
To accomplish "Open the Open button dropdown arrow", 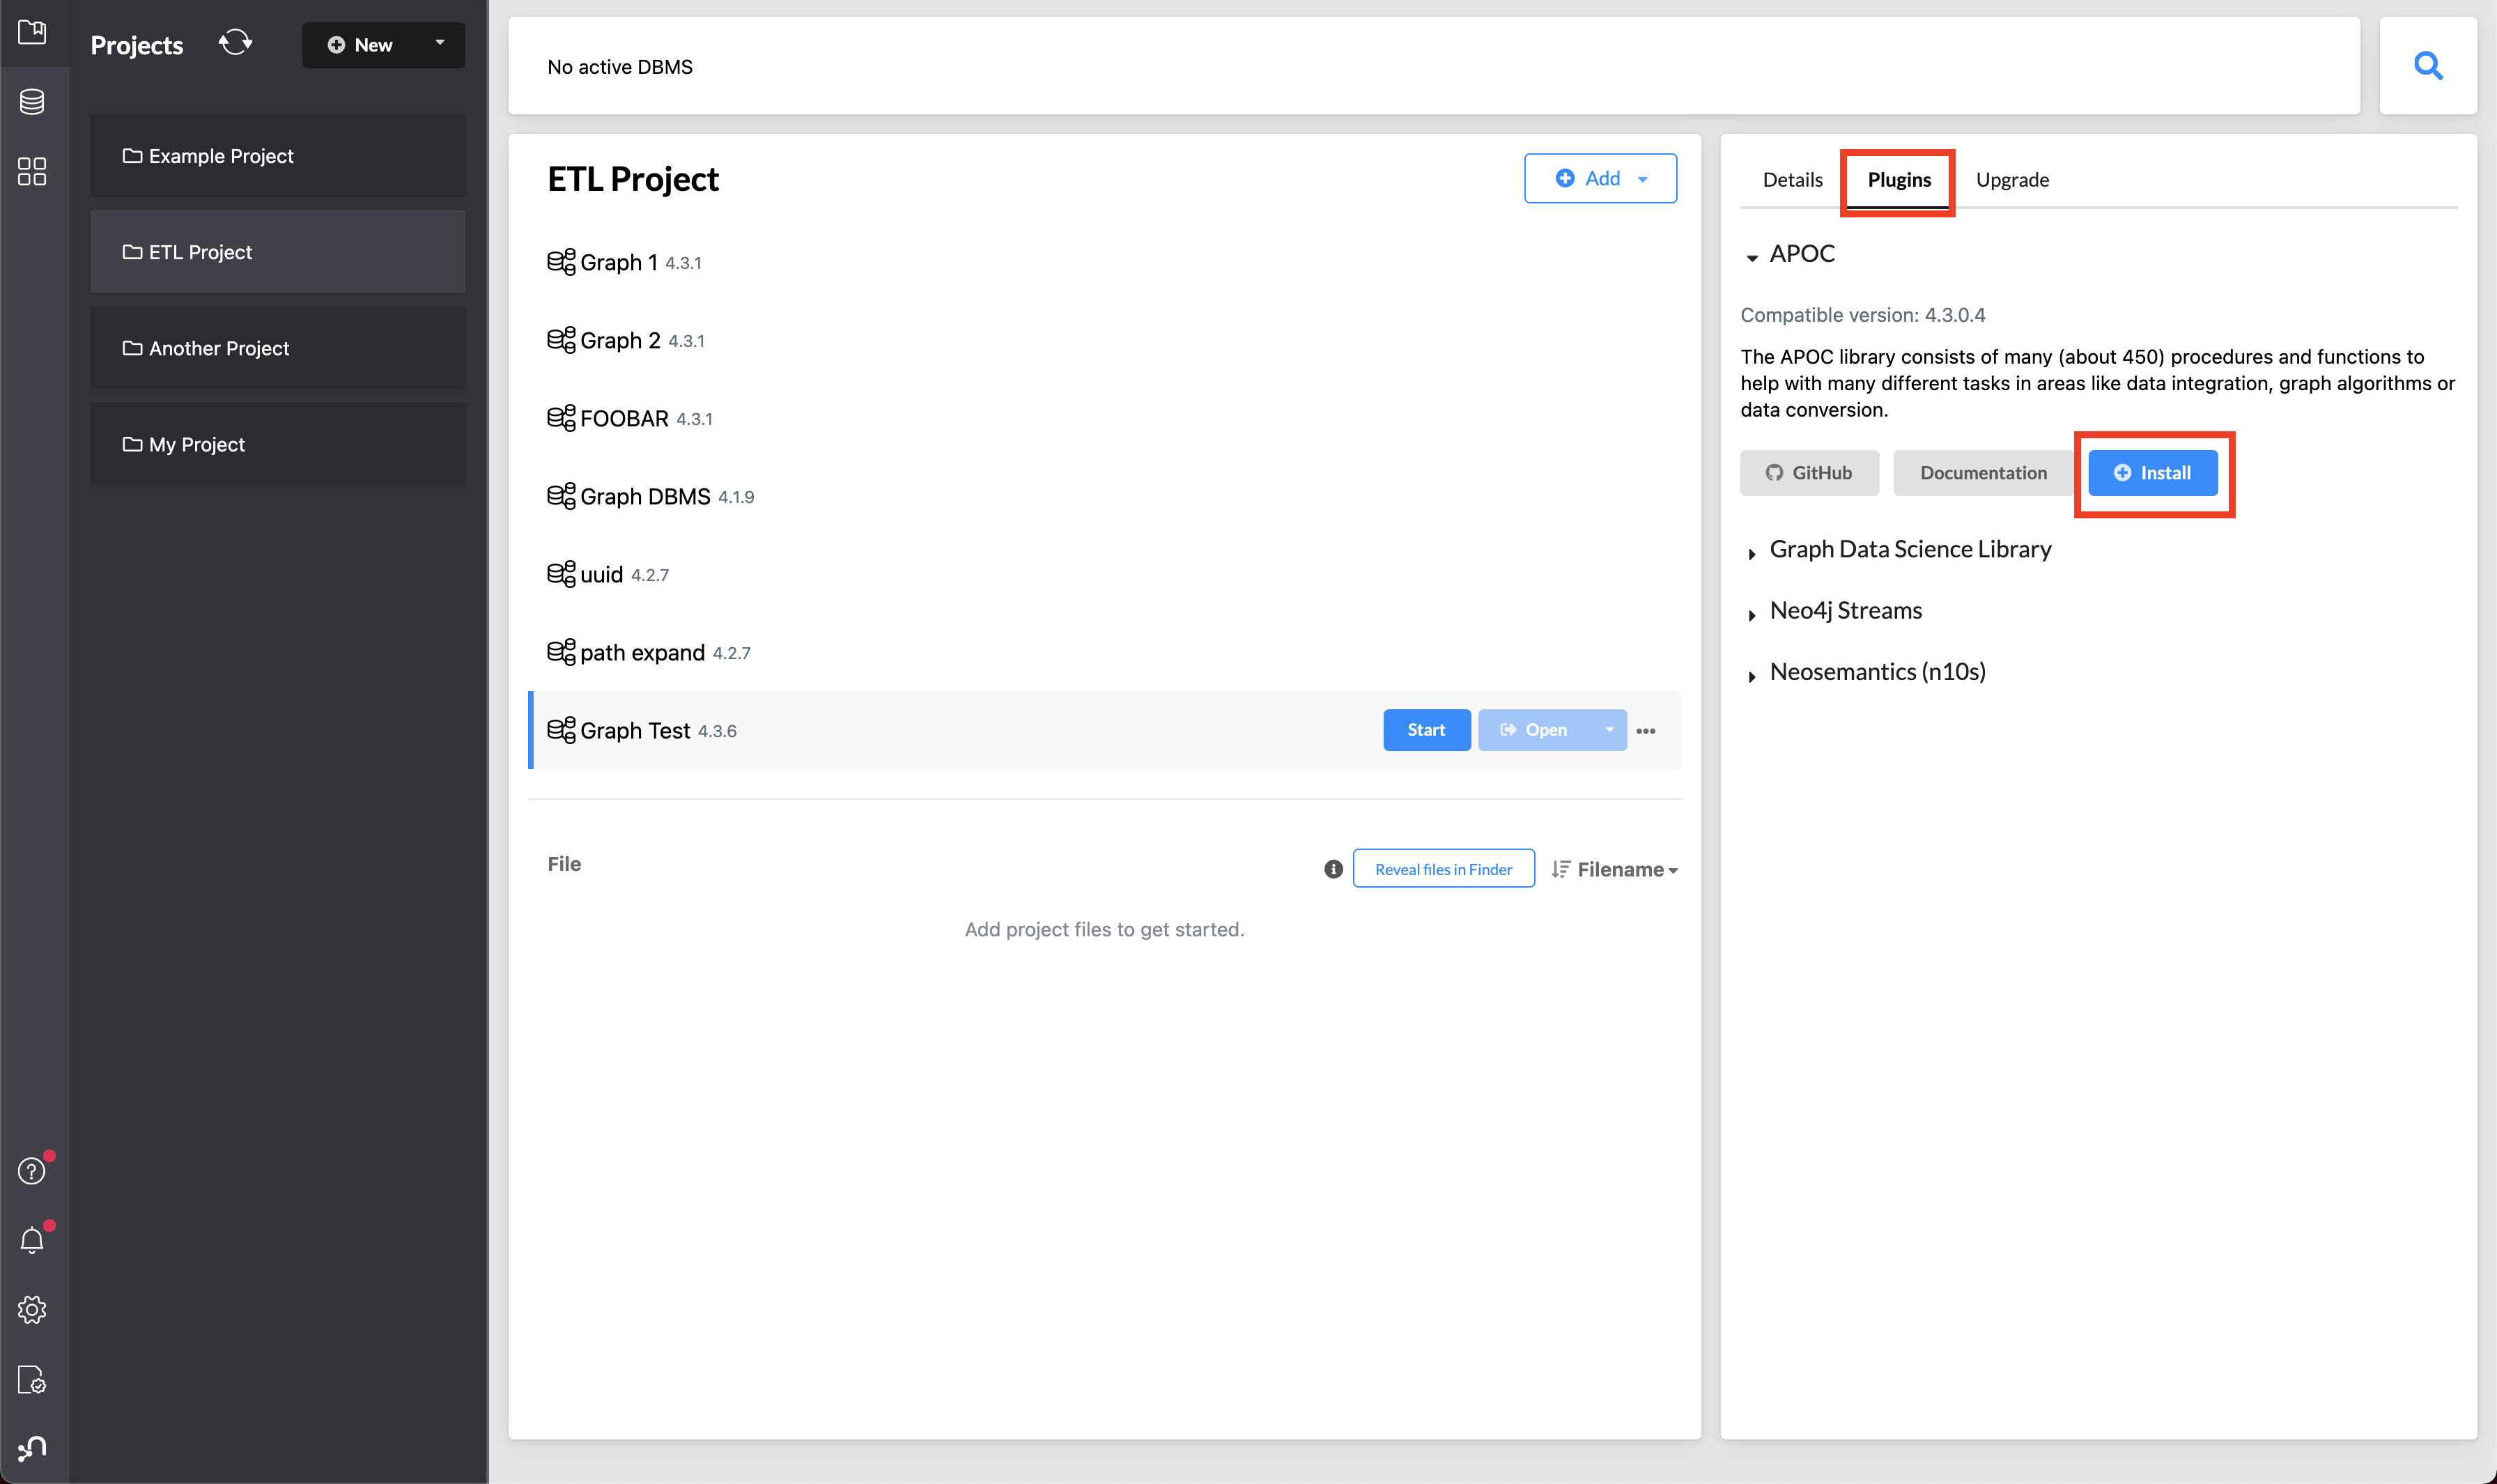I will point(1609,729).
